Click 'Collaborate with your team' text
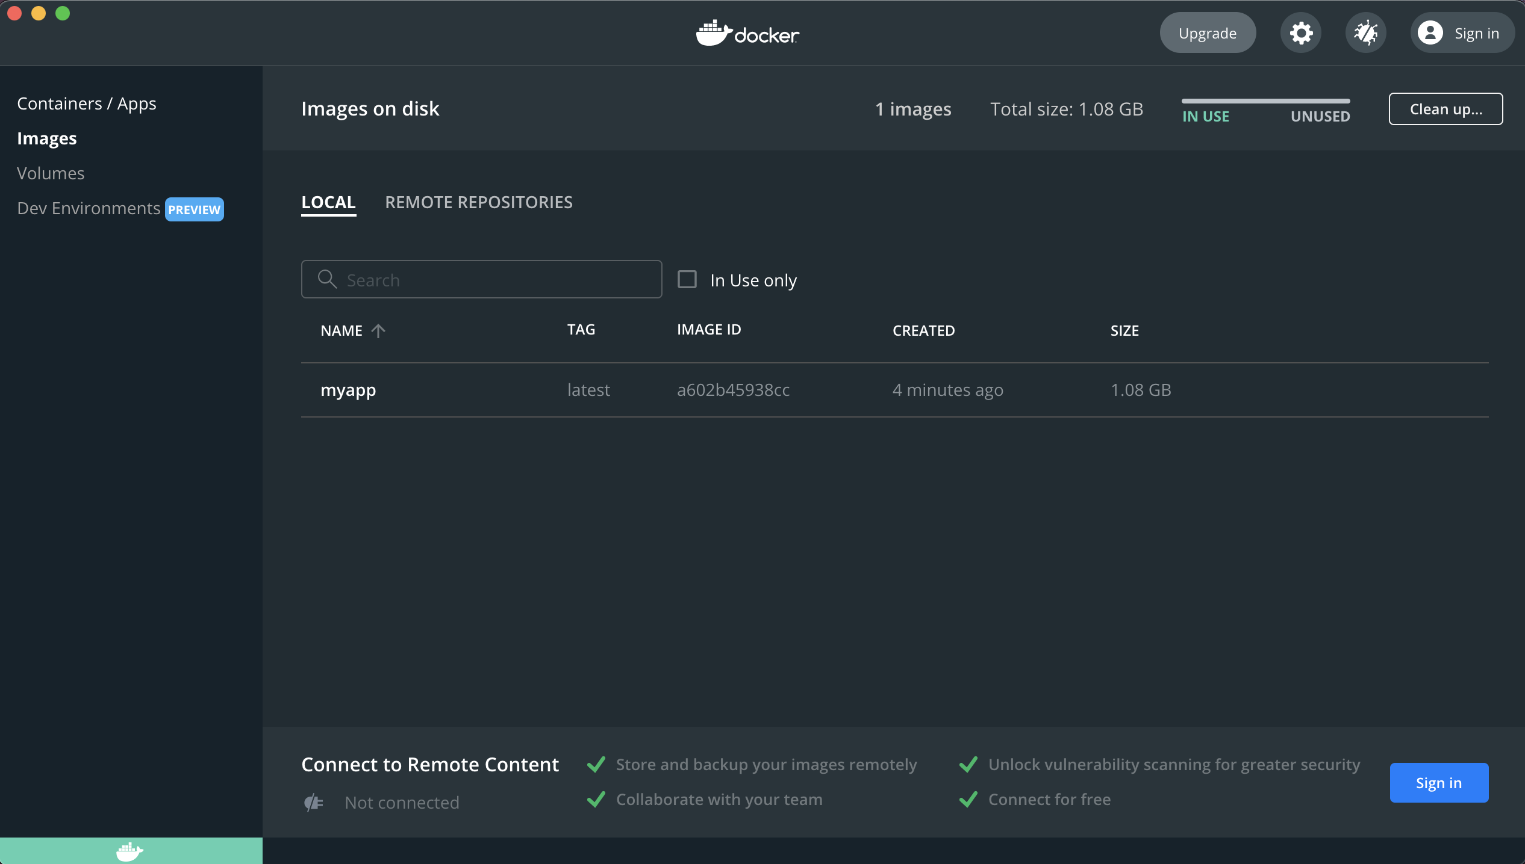Image resolution: width=1525 pixels, height=864 pixels. pyautogui.click(x=719, y=800)
